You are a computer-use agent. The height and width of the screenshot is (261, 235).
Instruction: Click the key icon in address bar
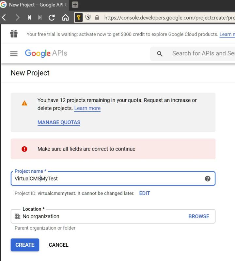pyautogui.click(x=79, y=18)
